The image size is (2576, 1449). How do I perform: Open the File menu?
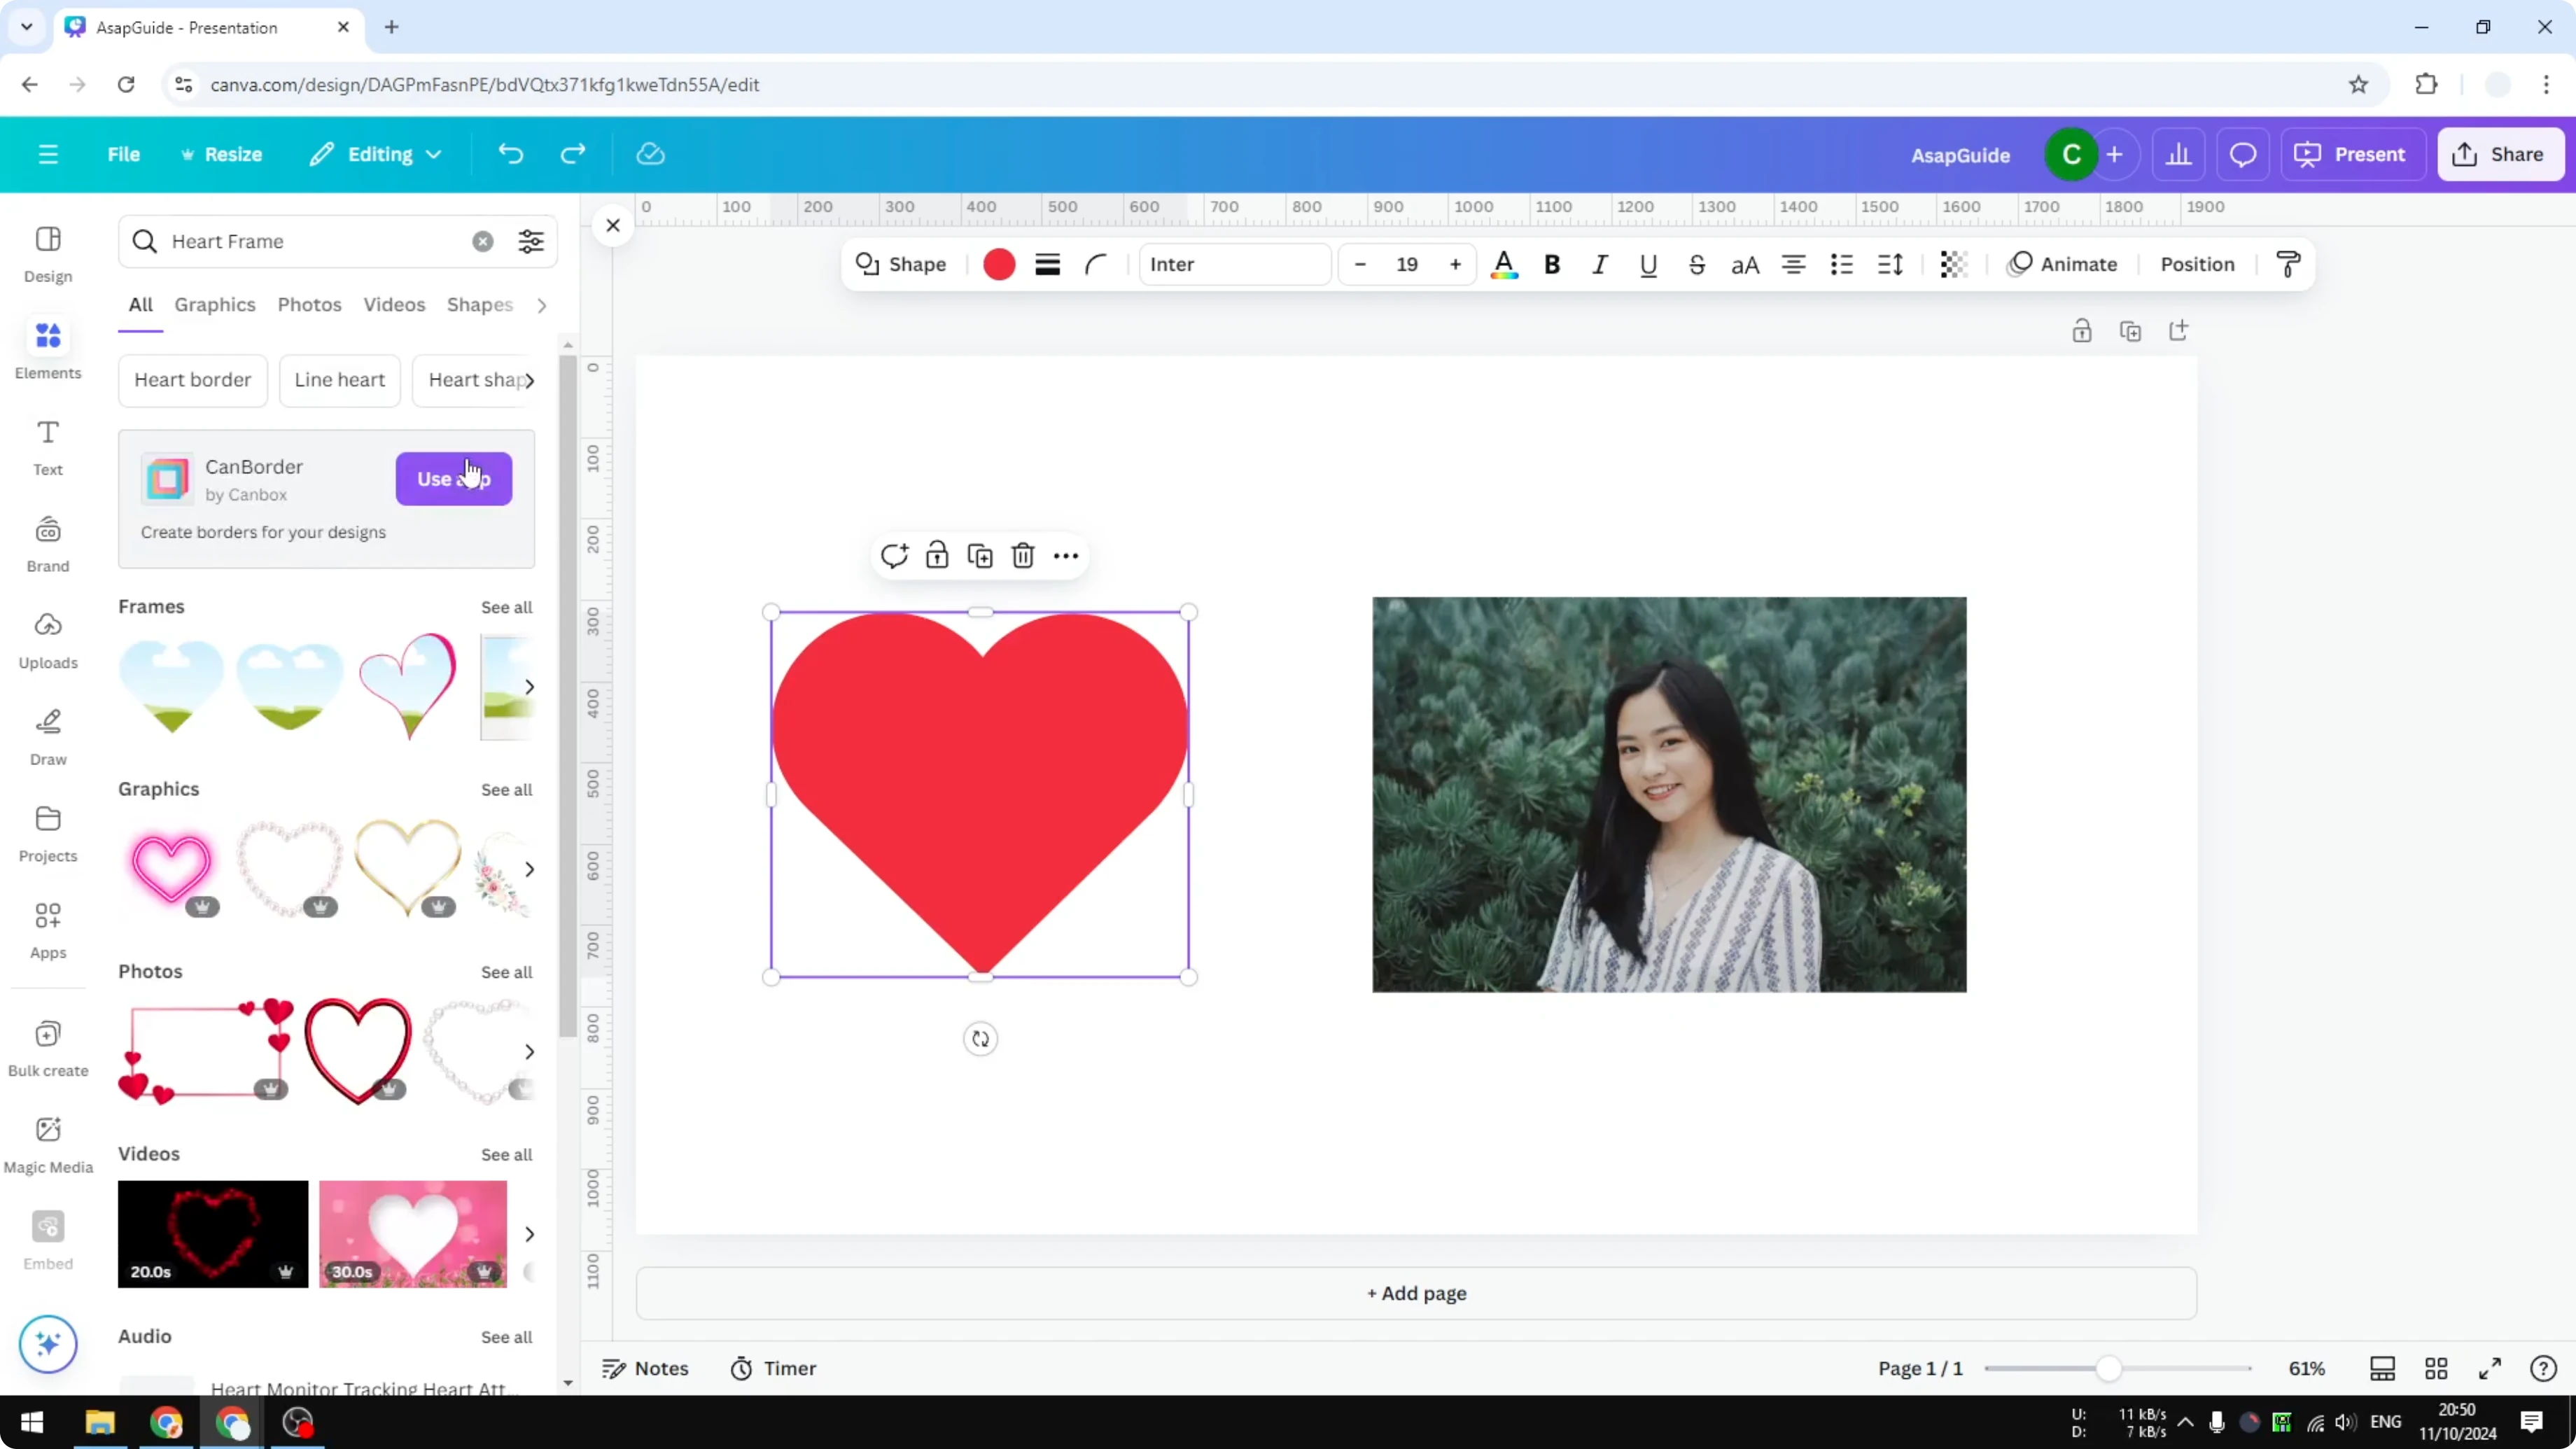[x=124, y=154]
